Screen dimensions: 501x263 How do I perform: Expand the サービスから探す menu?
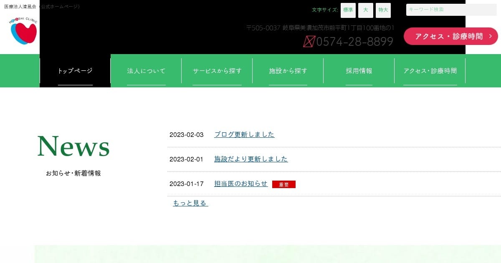click(x=217, y=71)
